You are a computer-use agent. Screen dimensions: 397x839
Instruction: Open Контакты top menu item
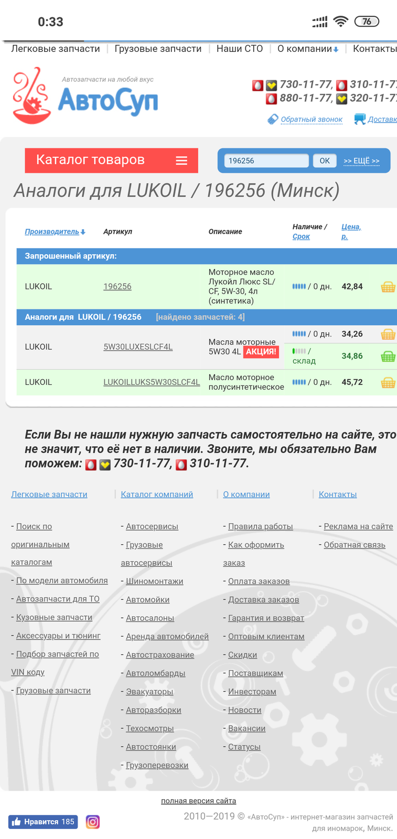point(375,49)
